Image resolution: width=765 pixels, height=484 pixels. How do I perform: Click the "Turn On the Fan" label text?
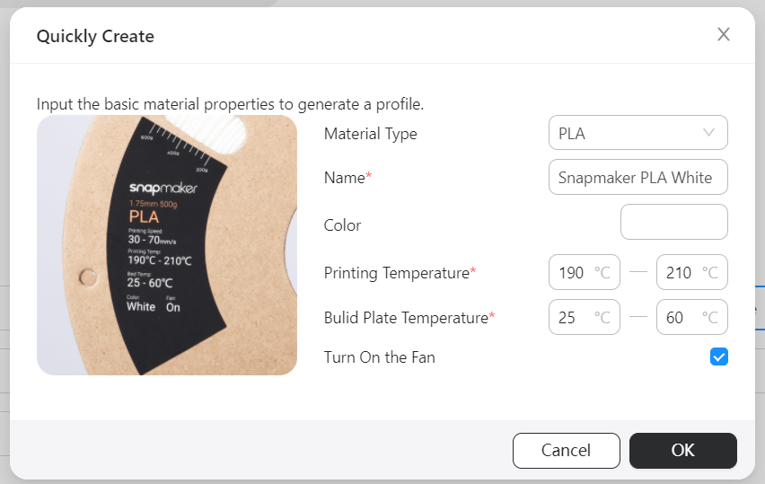(379, 357)
